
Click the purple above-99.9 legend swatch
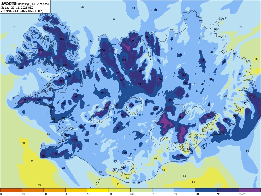[x=250, y=190]
